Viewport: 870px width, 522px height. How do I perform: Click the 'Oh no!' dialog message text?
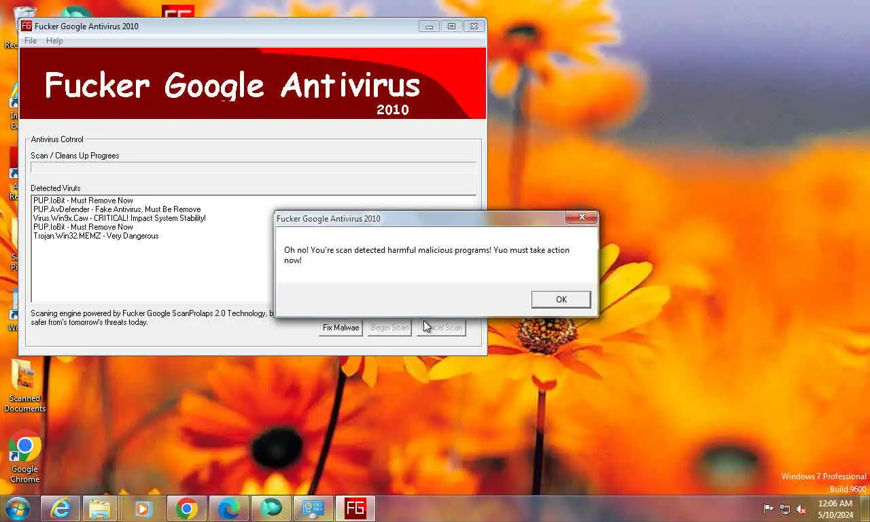click(427, 255)
